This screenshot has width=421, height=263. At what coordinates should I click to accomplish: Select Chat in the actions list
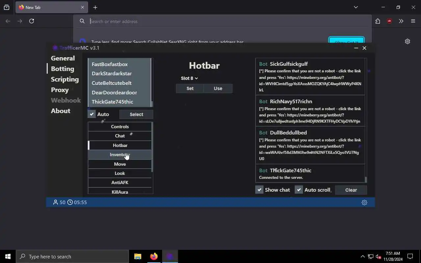120,136
